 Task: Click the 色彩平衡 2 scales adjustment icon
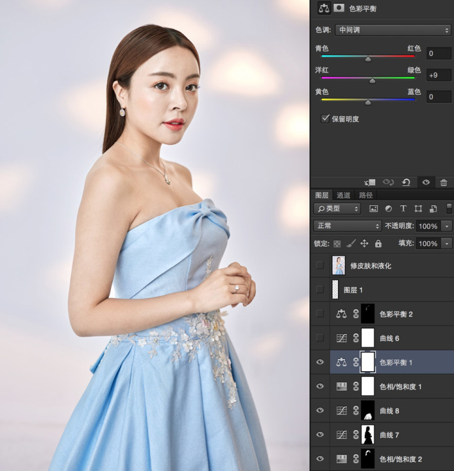click(x=341, y=314)
